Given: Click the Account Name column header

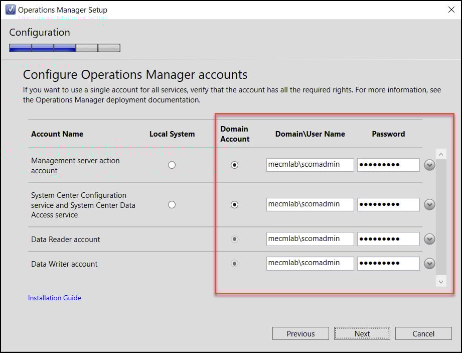Looking at the screenshot, I should click(x=57, y=134).
